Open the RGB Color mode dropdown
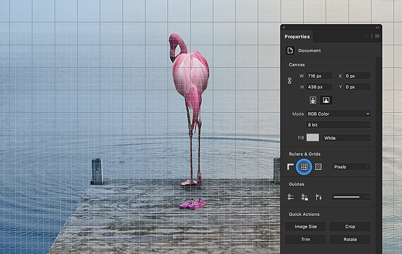 (338, 114)
